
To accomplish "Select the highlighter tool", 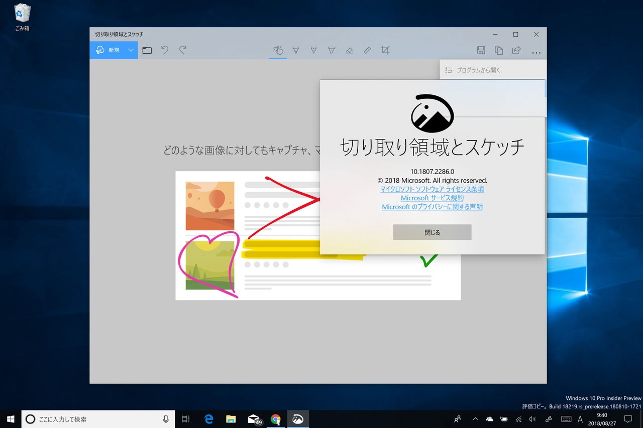I will (x=332, y=50).
